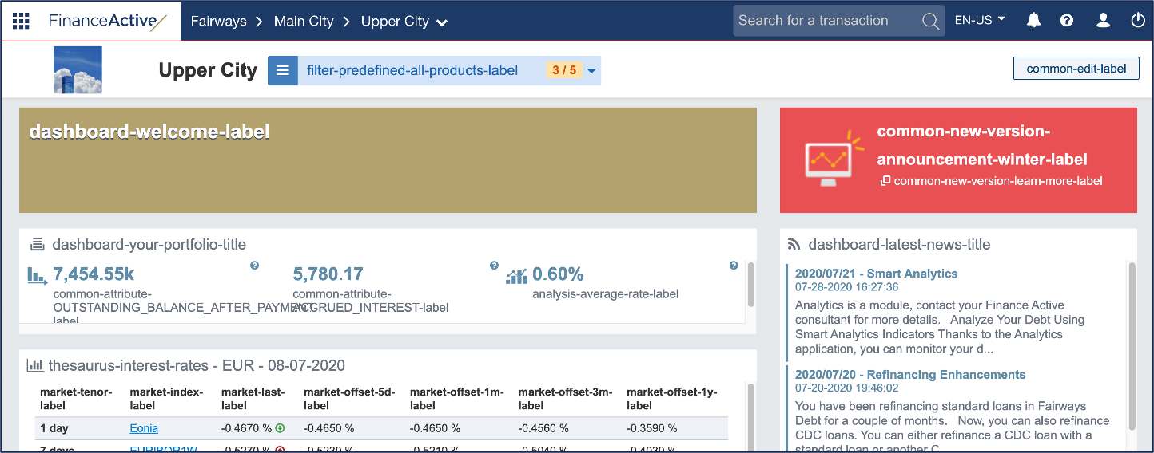1154x453 pixels.
Task: Open the apps grid menu icon
Action: pos(21,21)
